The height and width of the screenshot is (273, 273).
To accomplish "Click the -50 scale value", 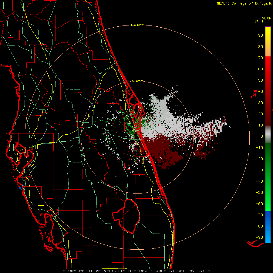I will 259,193.
